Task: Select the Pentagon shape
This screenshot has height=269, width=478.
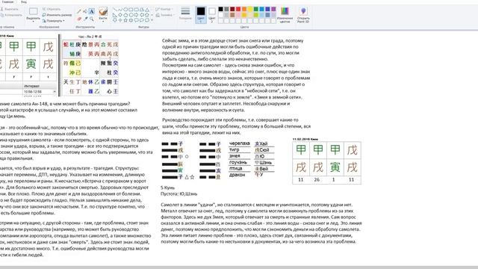Action: click(x=125, y=15)
